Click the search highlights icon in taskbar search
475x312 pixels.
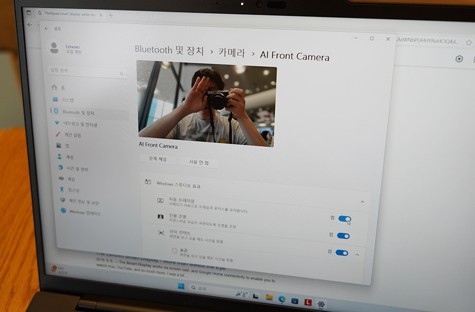click(x=242, y=293)
